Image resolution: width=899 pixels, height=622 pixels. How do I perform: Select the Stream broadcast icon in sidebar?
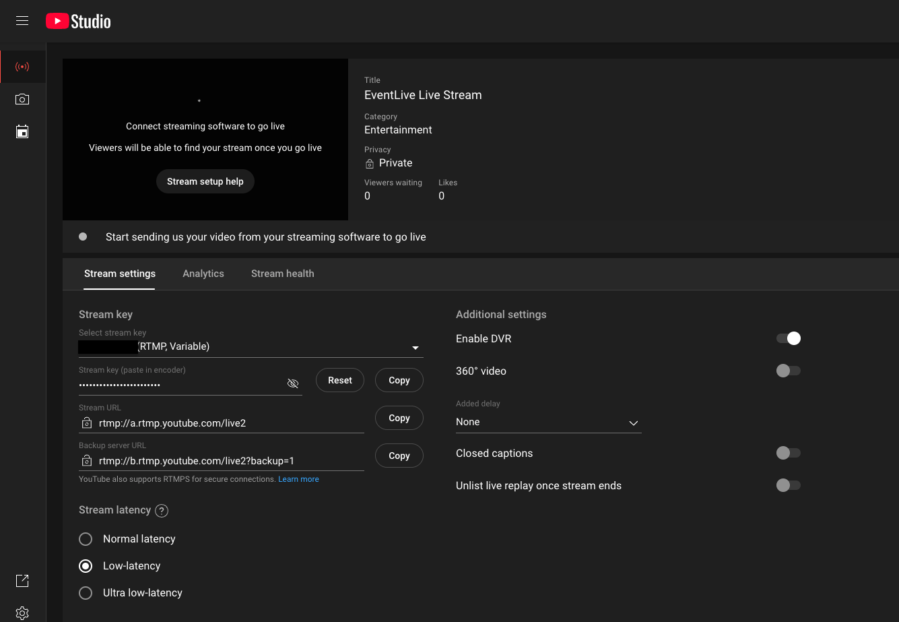tap(22, 67)
